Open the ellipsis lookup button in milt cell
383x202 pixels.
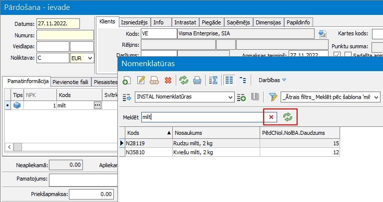[97, 105]
